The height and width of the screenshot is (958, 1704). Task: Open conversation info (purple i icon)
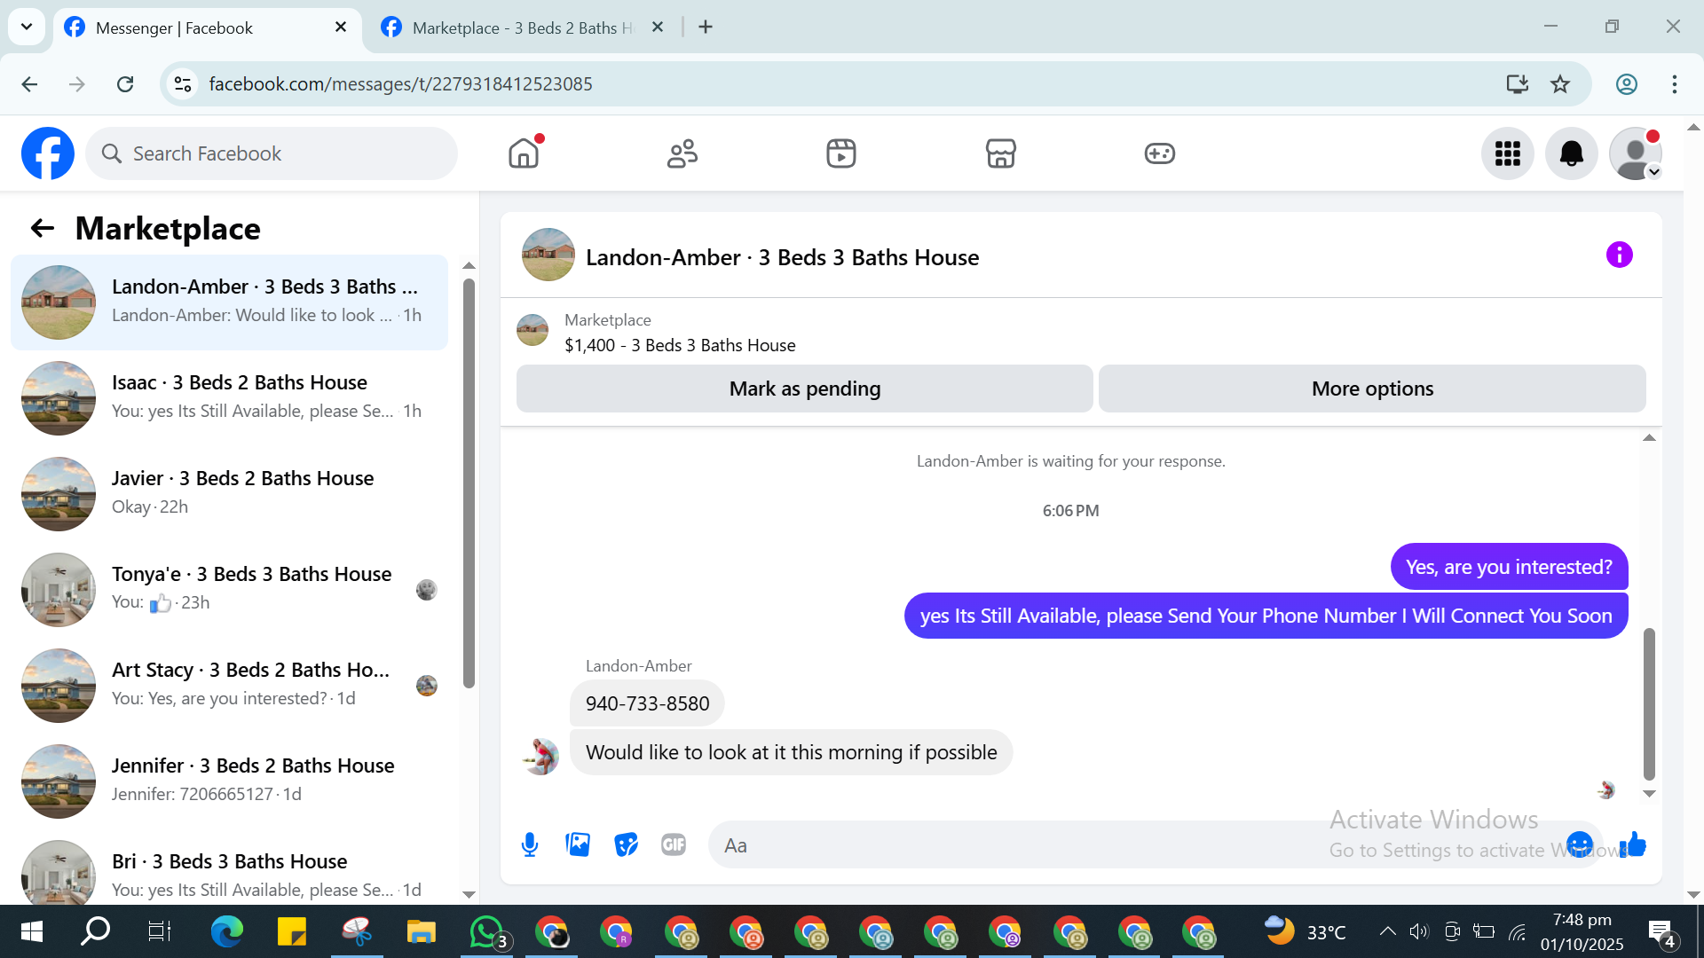[x=1619, y=255]
